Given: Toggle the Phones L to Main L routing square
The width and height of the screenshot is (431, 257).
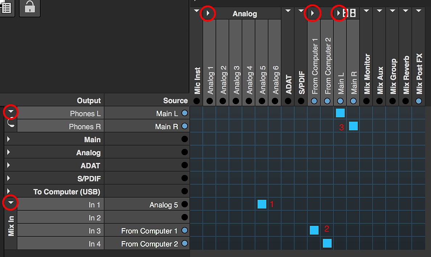Looking at the screenshot, I should [340, 113].
